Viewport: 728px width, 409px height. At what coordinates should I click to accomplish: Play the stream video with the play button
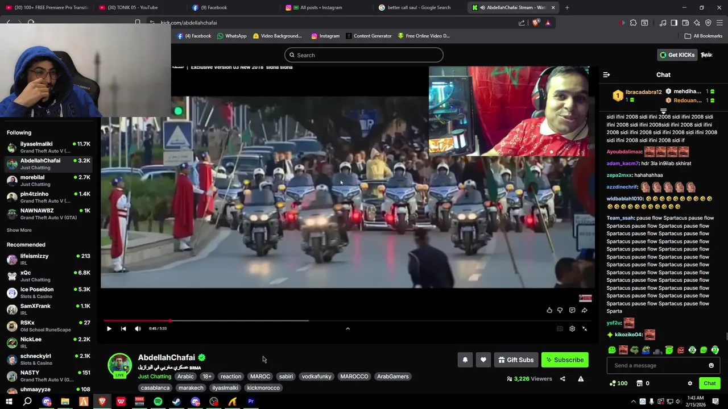109,328
